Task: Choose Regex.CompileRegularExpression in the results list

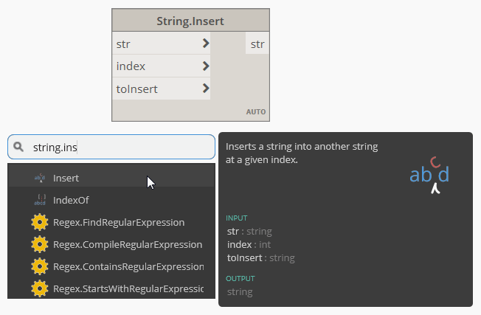Action: (127, 244)
